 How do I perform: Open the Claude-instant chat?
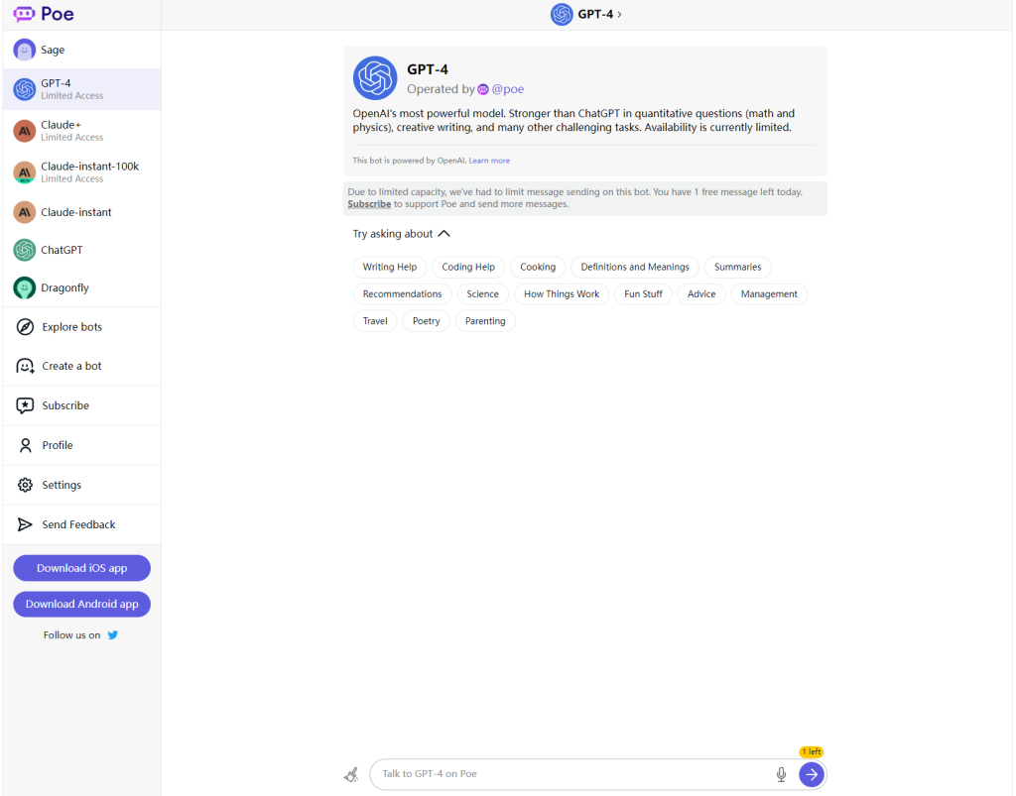pyautogui.click(x=81, y=212)
